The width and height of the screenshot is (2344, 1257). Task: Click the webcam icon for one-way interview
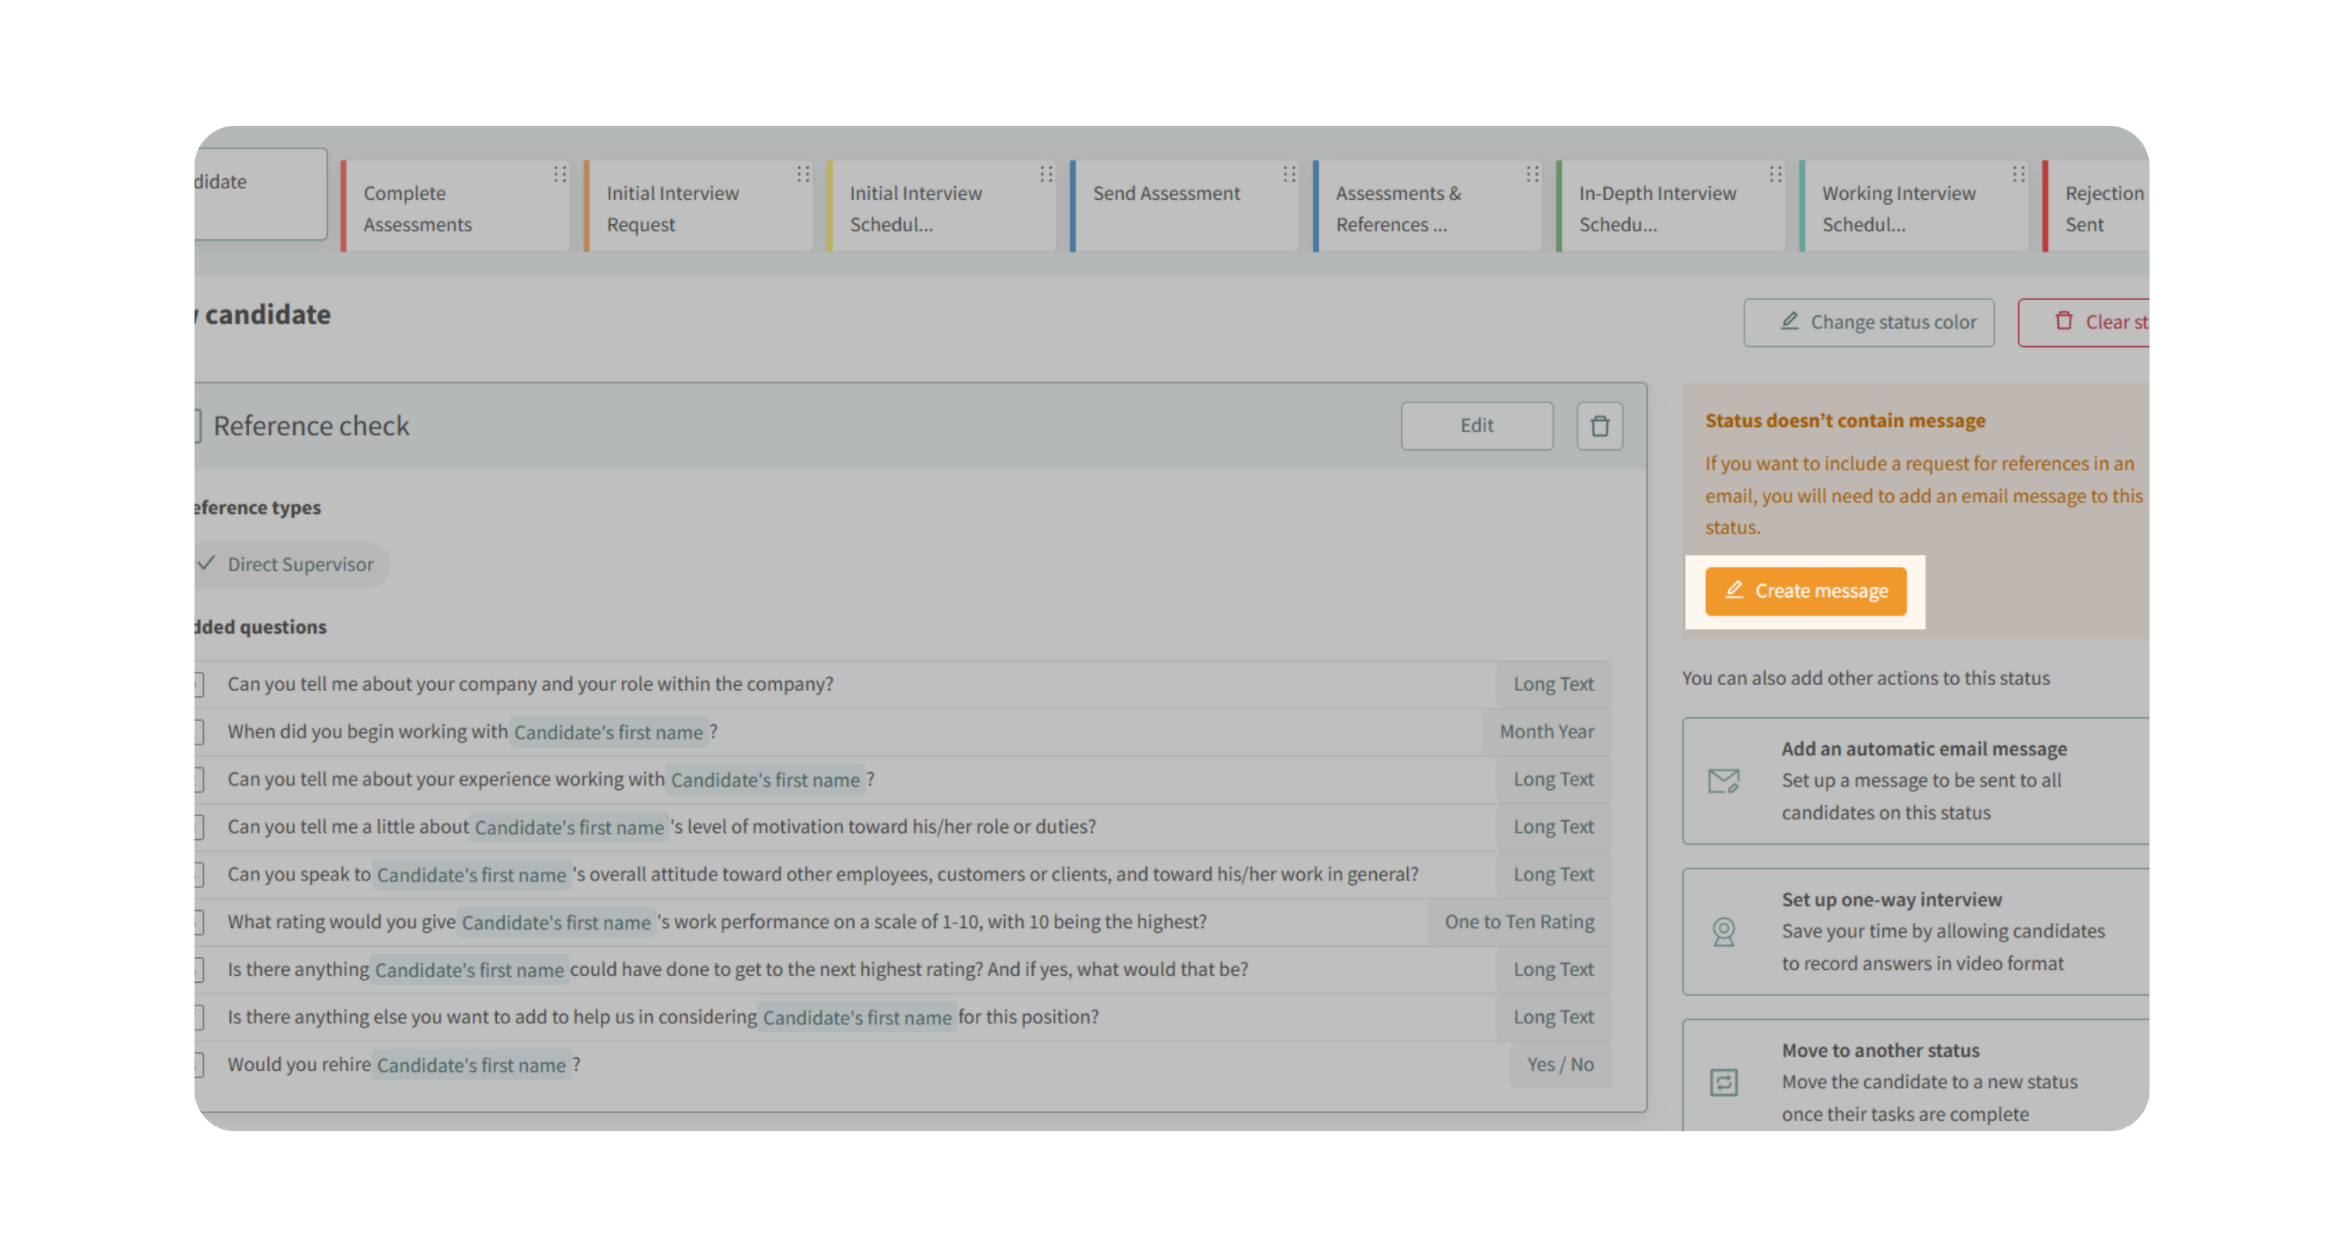[1724, 931]
